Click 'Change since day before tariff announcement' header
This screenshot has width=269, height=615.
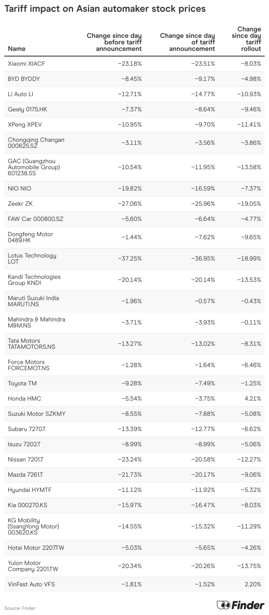tap(114, 42)
